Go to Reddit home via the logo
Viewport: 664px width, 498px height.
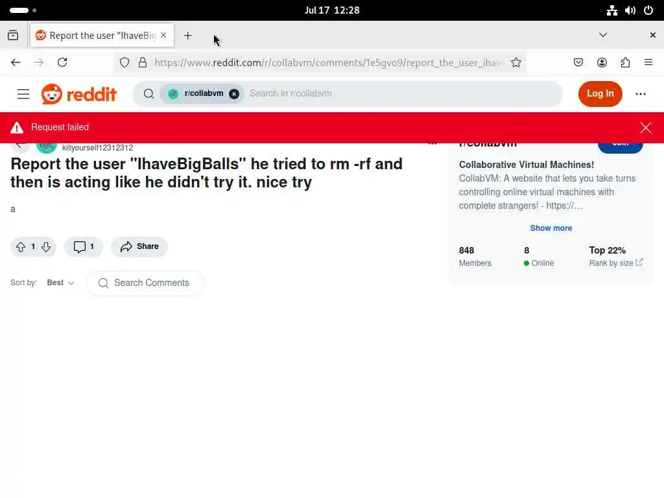pos(78,94)
